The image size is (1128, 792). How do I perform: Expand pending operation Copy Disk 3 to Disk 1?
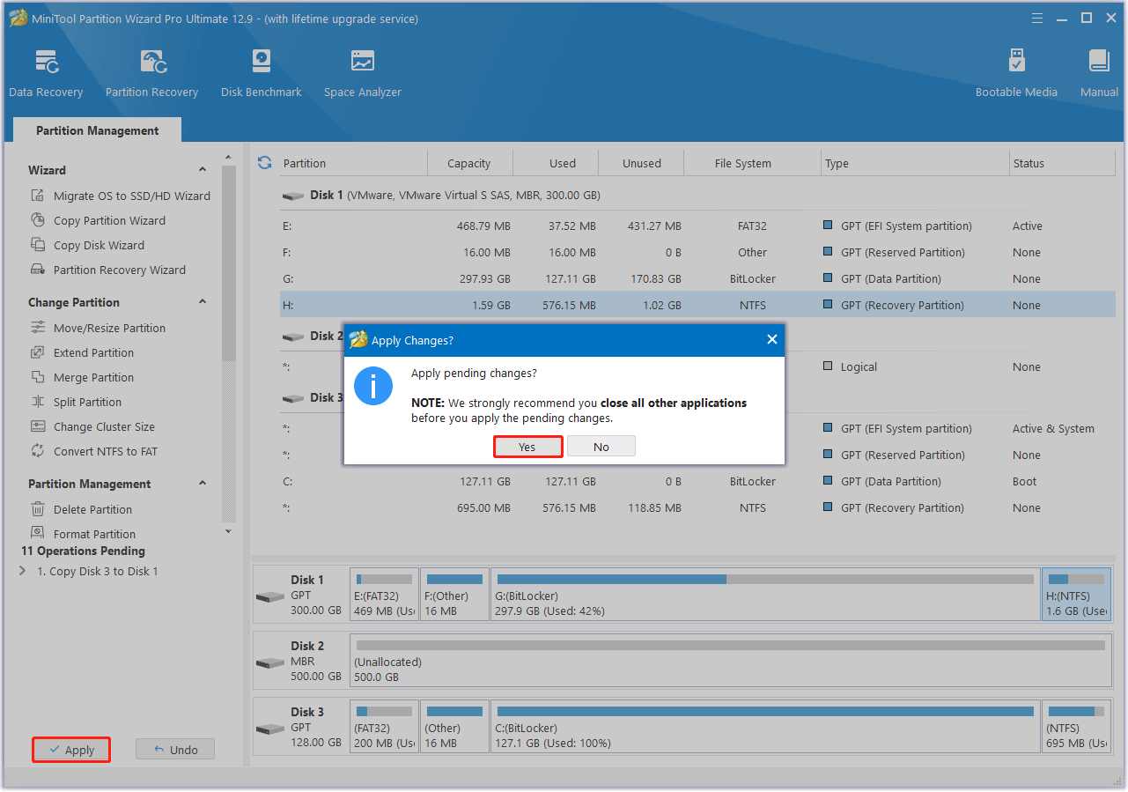pos(23,571)
